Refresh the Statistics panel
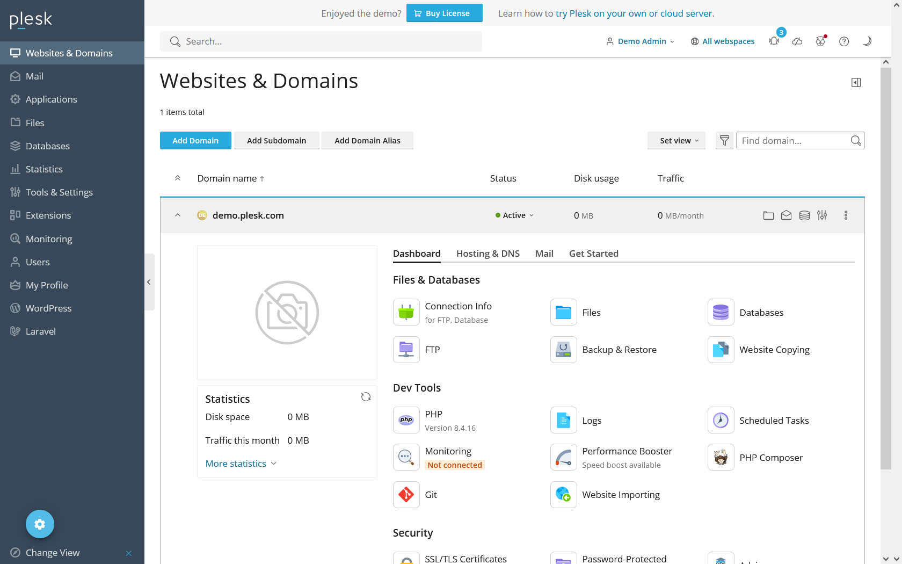The height and width of the screenshot is (564, 902). [366, 397]
